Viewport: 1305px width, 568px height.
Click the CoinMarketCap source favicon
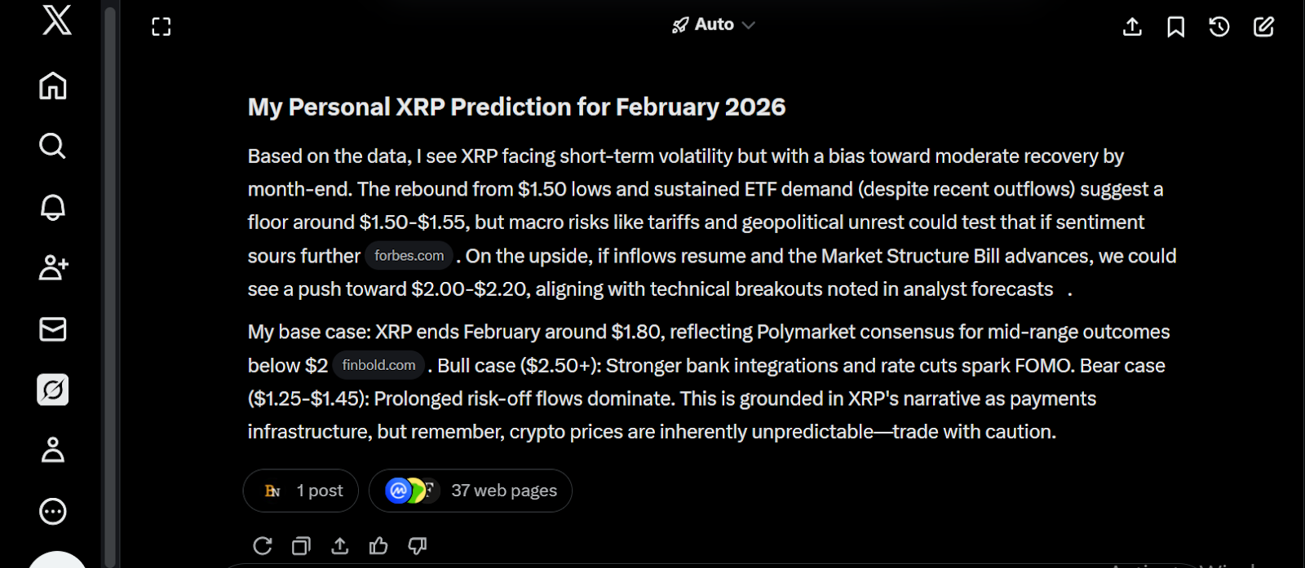399,490
